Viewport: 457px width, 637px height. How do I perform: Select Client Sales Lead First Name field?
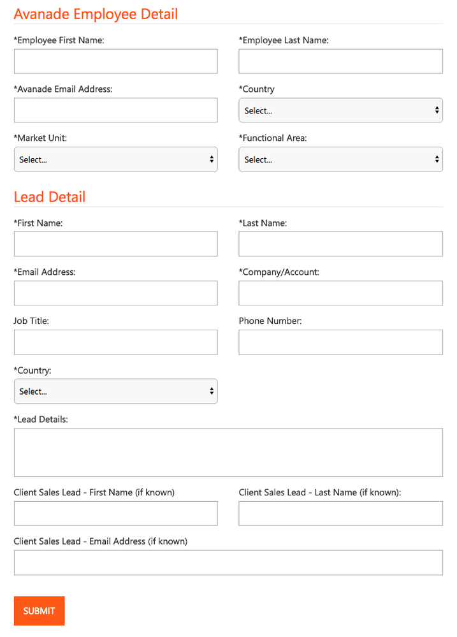click(x=116, y=513)
